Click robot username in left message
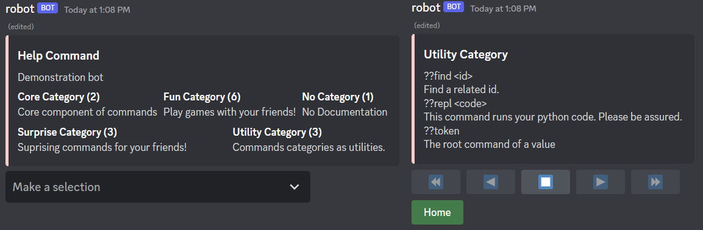 (x=20, y=9)
